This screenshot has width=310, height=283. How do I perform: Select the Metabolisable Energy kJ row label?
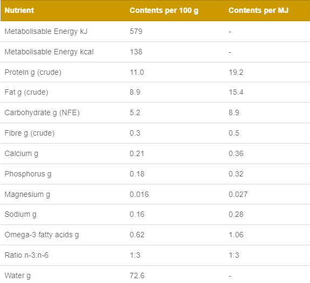[x=46, y=31]
